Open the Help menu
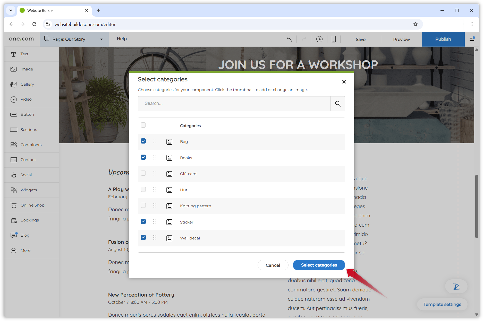The width and height of the screenshot is (483, 321). 122,39
